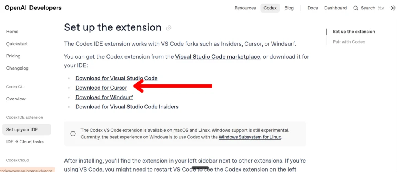Click the OpenAI Developers logo
Screen dimensions: 402x172
33,8
